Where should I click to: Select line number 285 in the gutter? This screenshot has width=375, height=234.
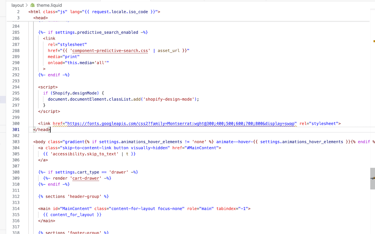16,32
